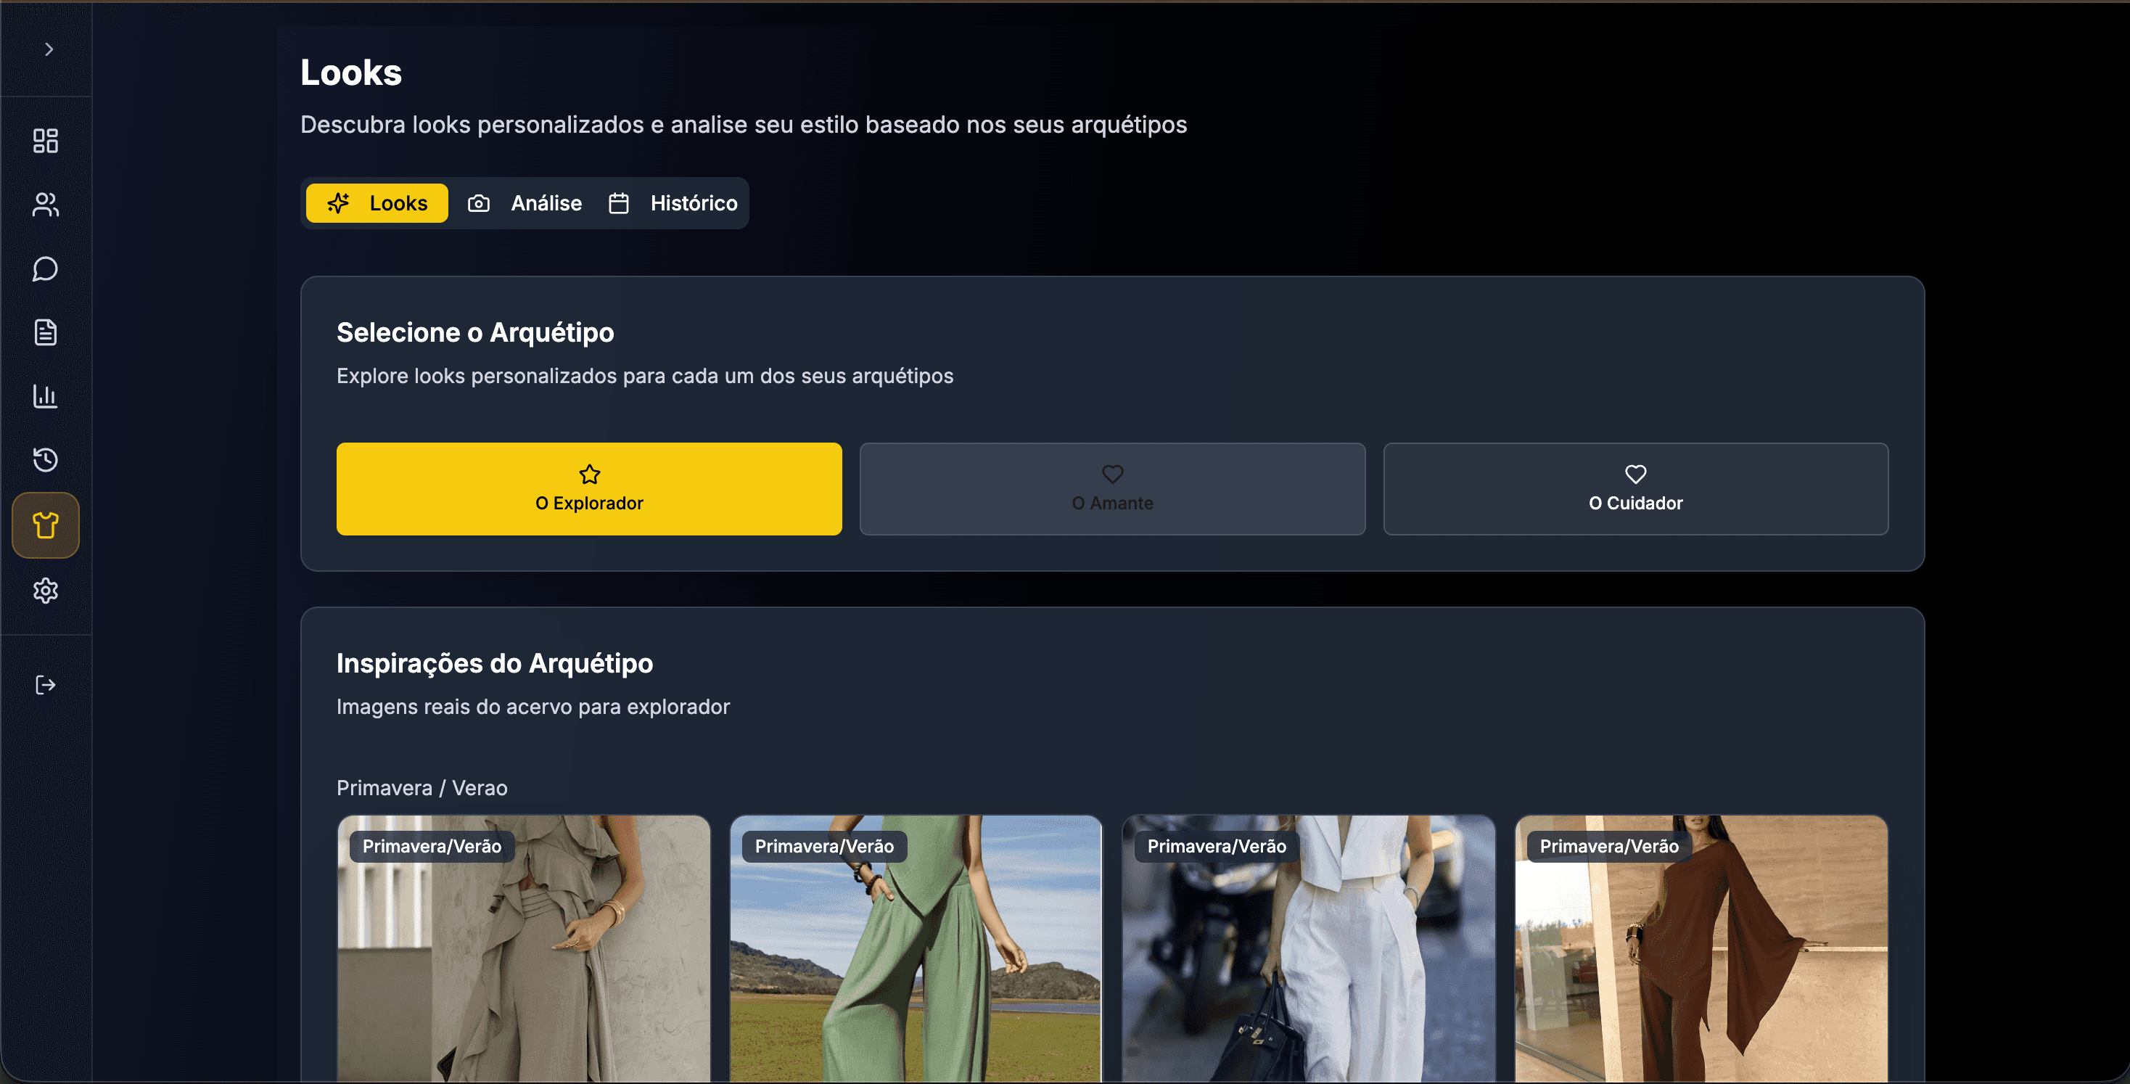Open the bar chart icon in sidebar

[46, 396]
